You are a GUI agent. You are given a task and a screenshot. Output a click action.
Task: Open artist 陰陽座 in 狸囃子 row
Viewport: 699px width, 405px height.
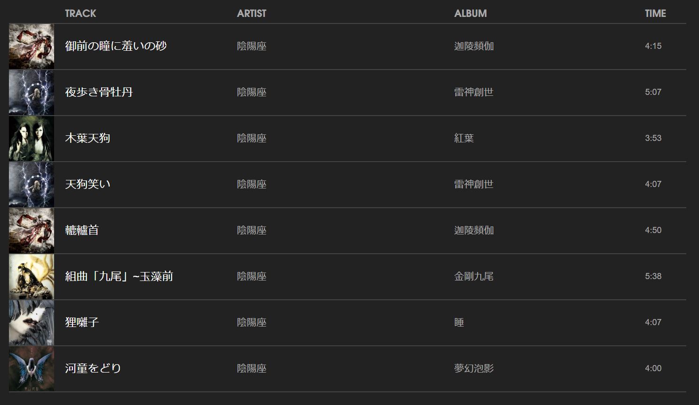tap(252, 322)
